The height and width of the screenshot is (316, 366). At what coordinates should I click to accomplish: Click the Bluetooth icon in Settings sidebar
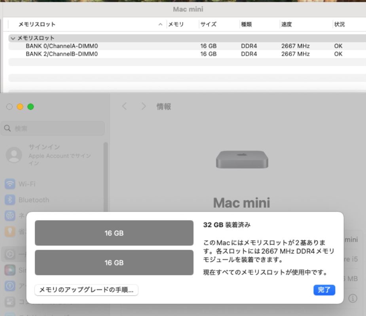(x=10, y=200)
